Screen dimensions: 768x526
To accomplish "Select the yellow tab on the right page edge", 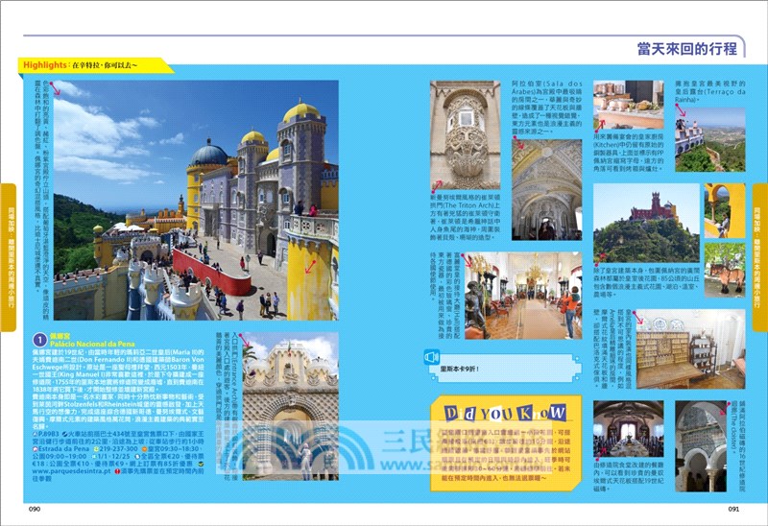I will (x=759, y=257).
